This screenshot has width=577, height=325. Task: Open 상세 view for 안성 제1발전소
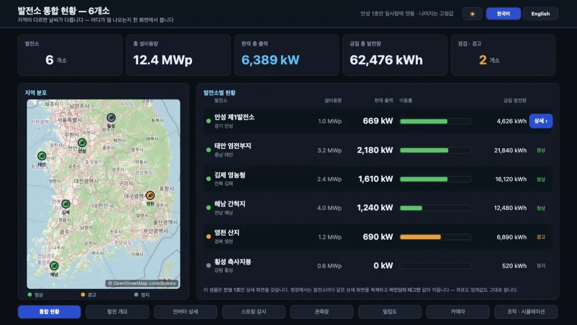pos(541,121)
